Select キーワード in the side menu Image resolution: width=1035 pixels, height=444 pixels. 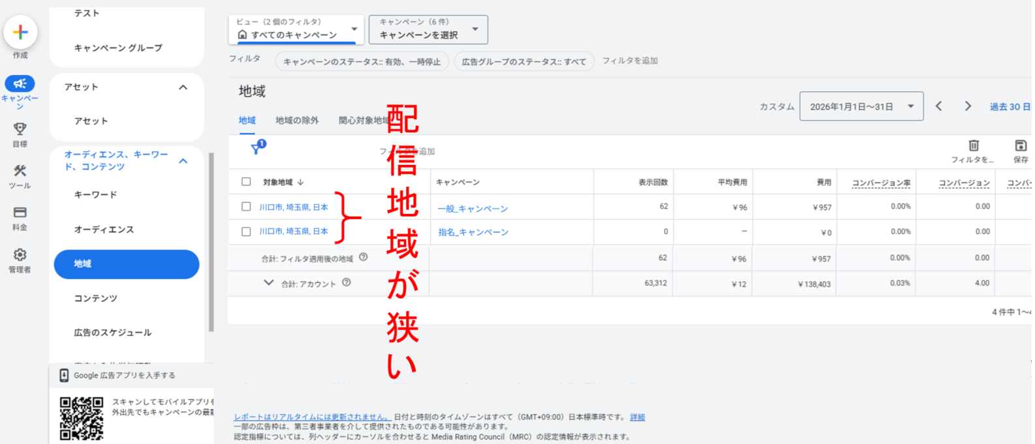[95, 195]
